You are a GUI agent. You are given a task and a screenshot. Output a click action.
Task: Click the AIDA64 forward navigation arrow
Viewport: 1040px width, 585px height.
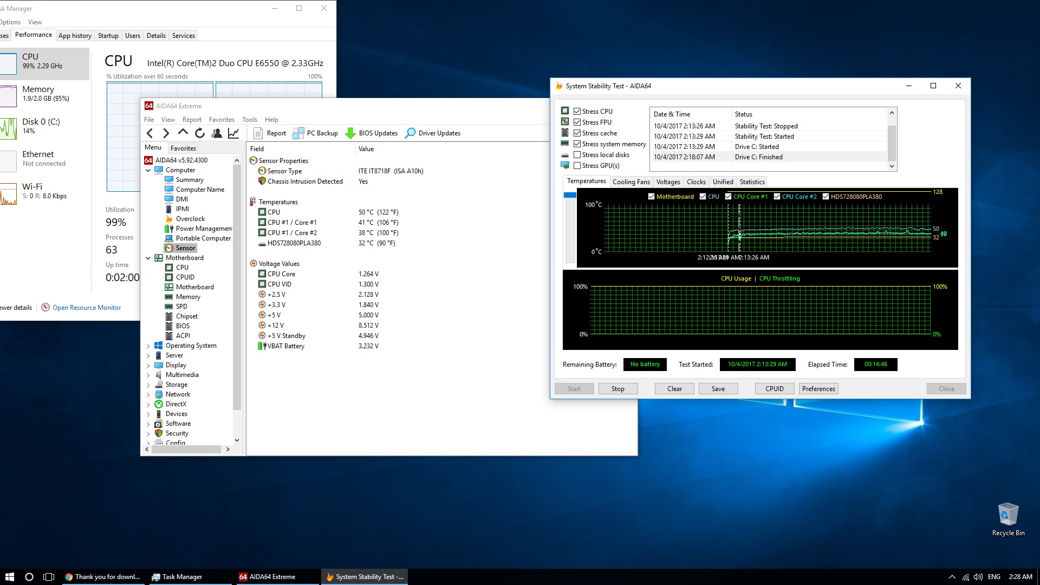click(x=166, y=133)
